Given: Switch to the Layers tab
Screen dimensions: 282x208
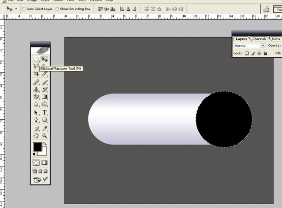Looking at the screenshot, I should pos(241,39).
